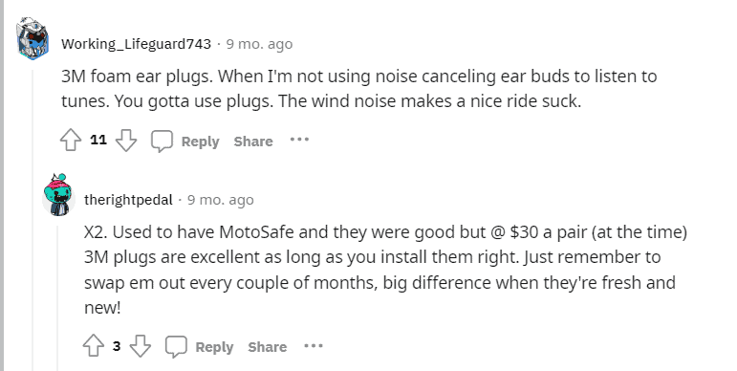Viewport: 737px width, 371px height.
Task: Downvote therightpedal's reply
Action: 141,346
